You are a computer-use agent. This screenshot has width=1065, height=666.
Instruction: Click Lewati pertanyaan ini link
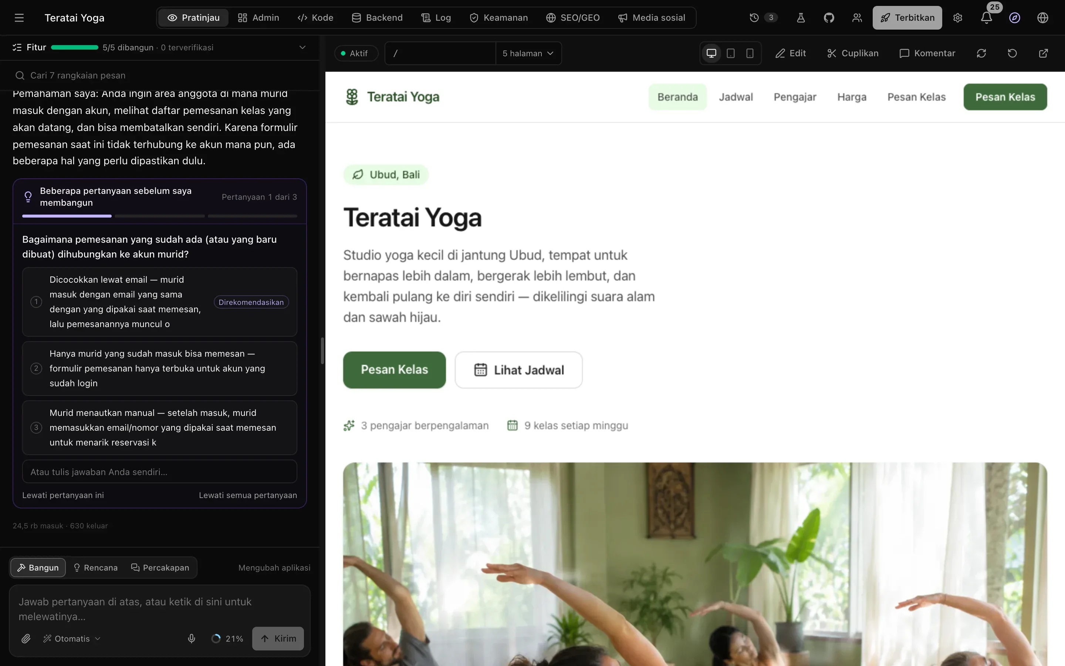pyautogui.click(x=63, y=495)
